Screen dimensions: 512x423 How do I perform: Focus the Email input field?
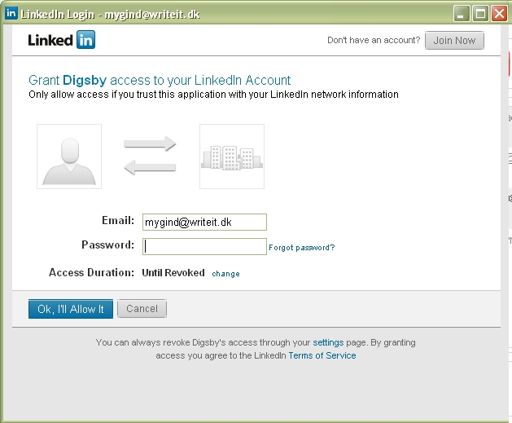(x=204, y=222)
